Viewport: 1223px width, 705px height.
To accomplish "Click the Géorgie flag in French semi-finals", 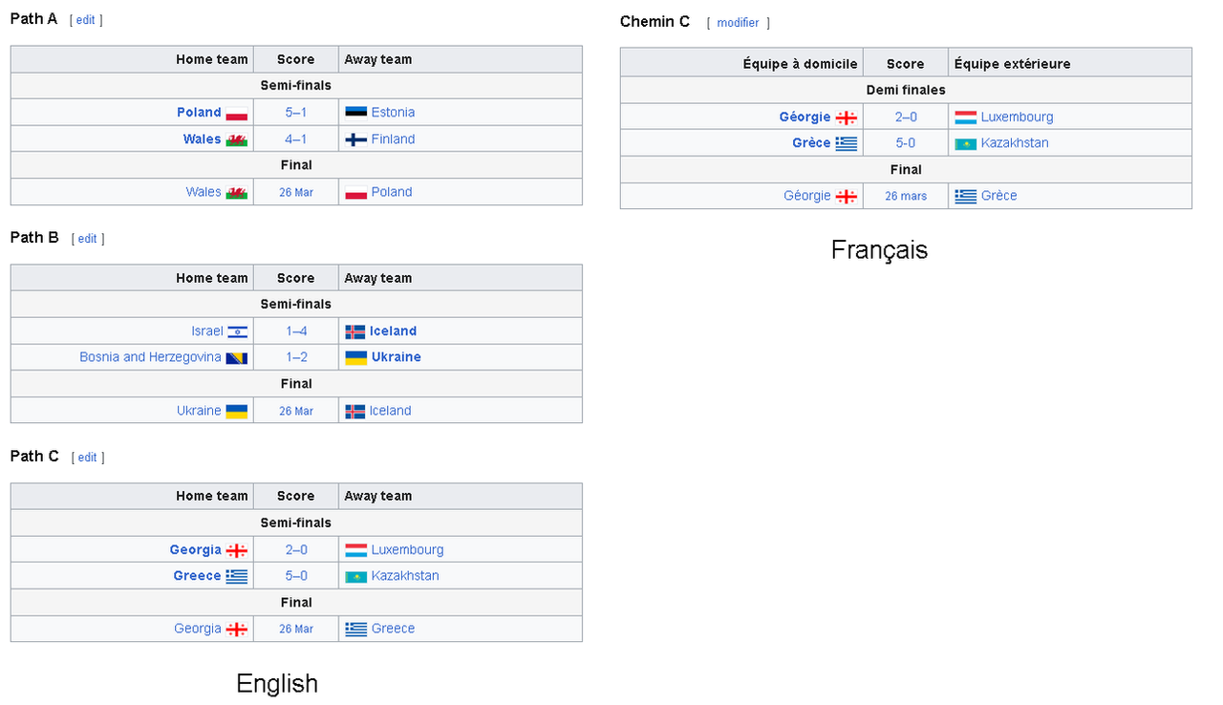I will (847, 117).
